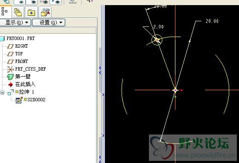This screenshot has width=239, height=163.
Task: Select the 第一壁 sheet metal wall icon
Action: point(10,77)
